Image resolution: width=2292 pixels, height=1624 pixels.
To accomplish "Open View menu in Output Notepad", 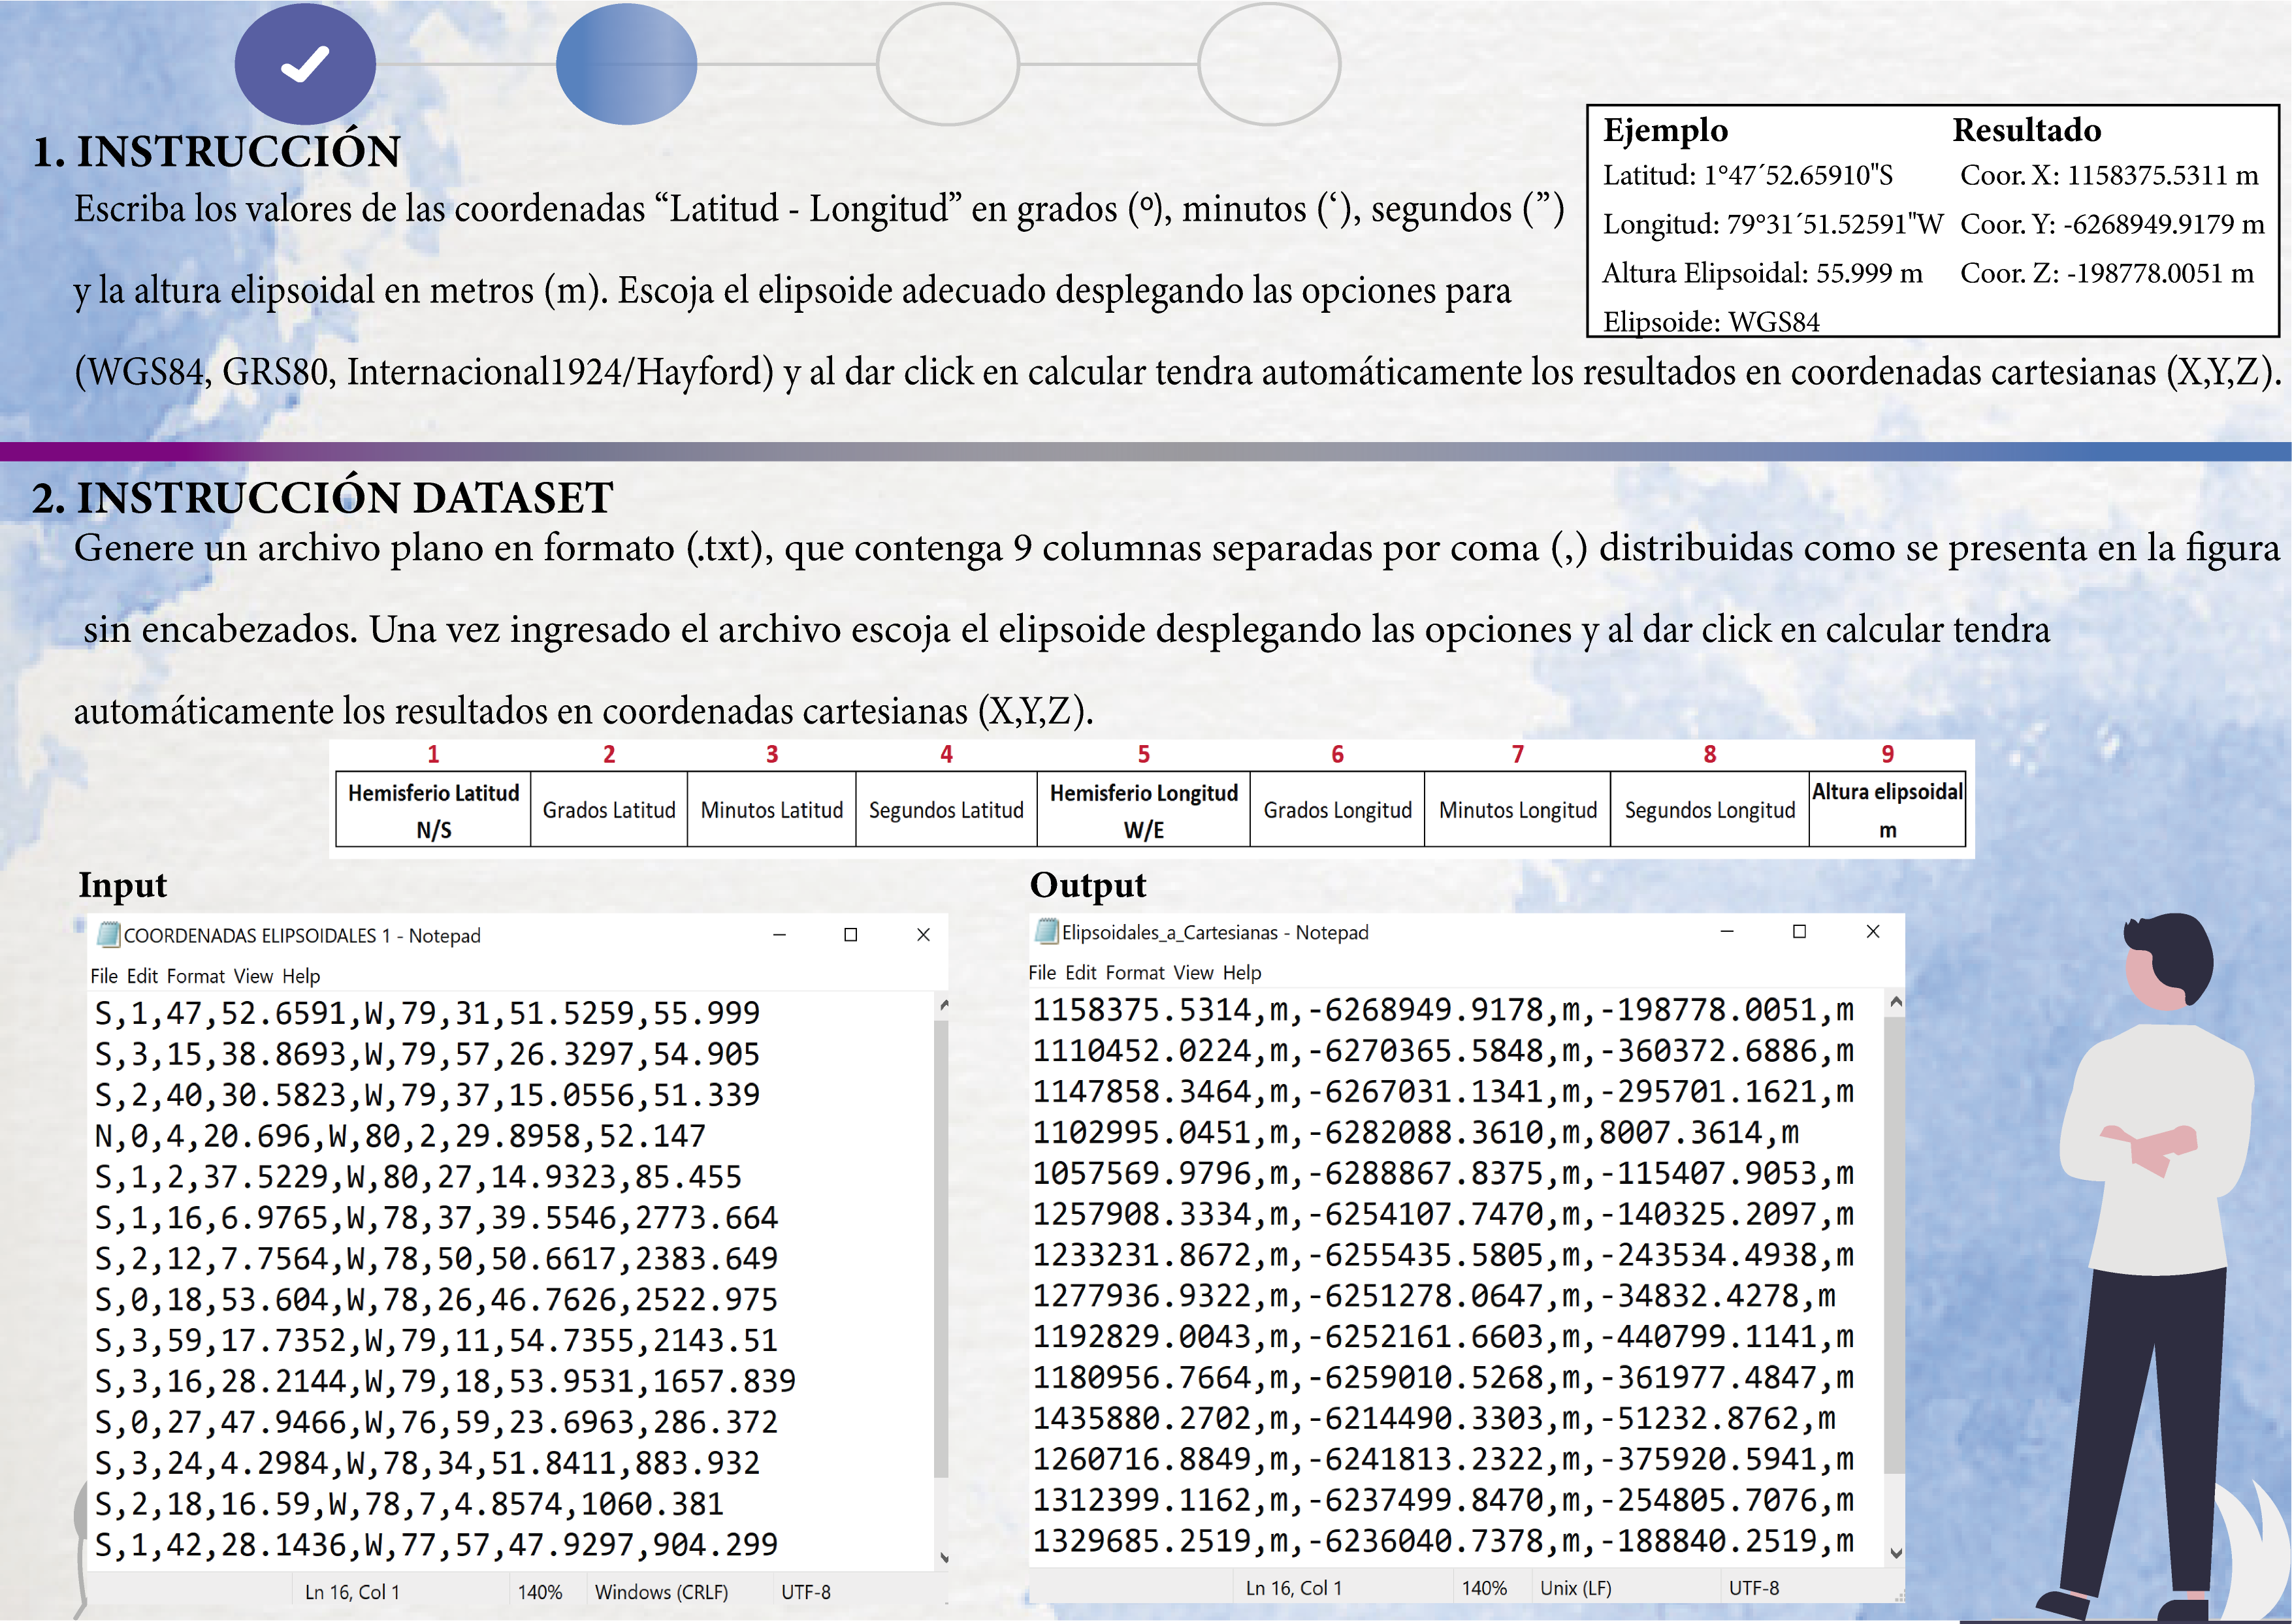I will tap(1193, 972).
